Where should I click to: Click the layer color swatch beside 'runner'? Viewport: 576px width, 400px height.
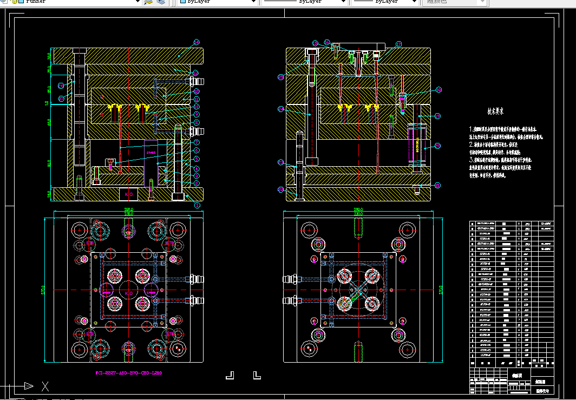20,2
